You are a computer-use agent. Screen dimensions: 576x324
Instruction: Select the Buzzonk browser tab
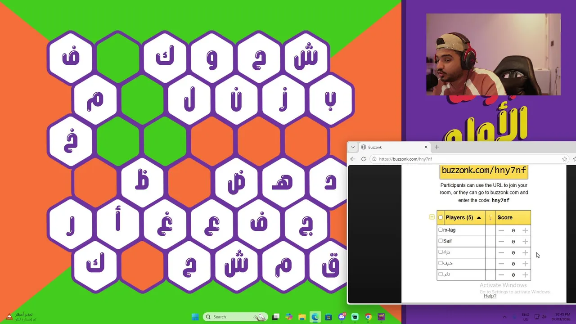[x=394, y=147]
